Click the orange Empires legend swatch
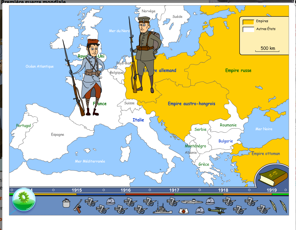This screenshot has height=230, width=296. (248, 22)
